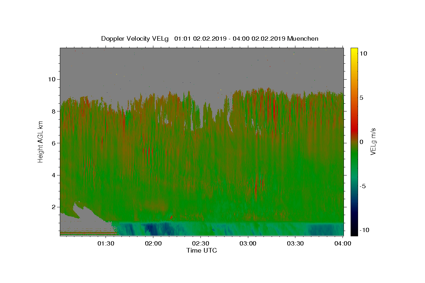Click the 03:30 time tick label
425x283 pixels.
tap(295, 243)
